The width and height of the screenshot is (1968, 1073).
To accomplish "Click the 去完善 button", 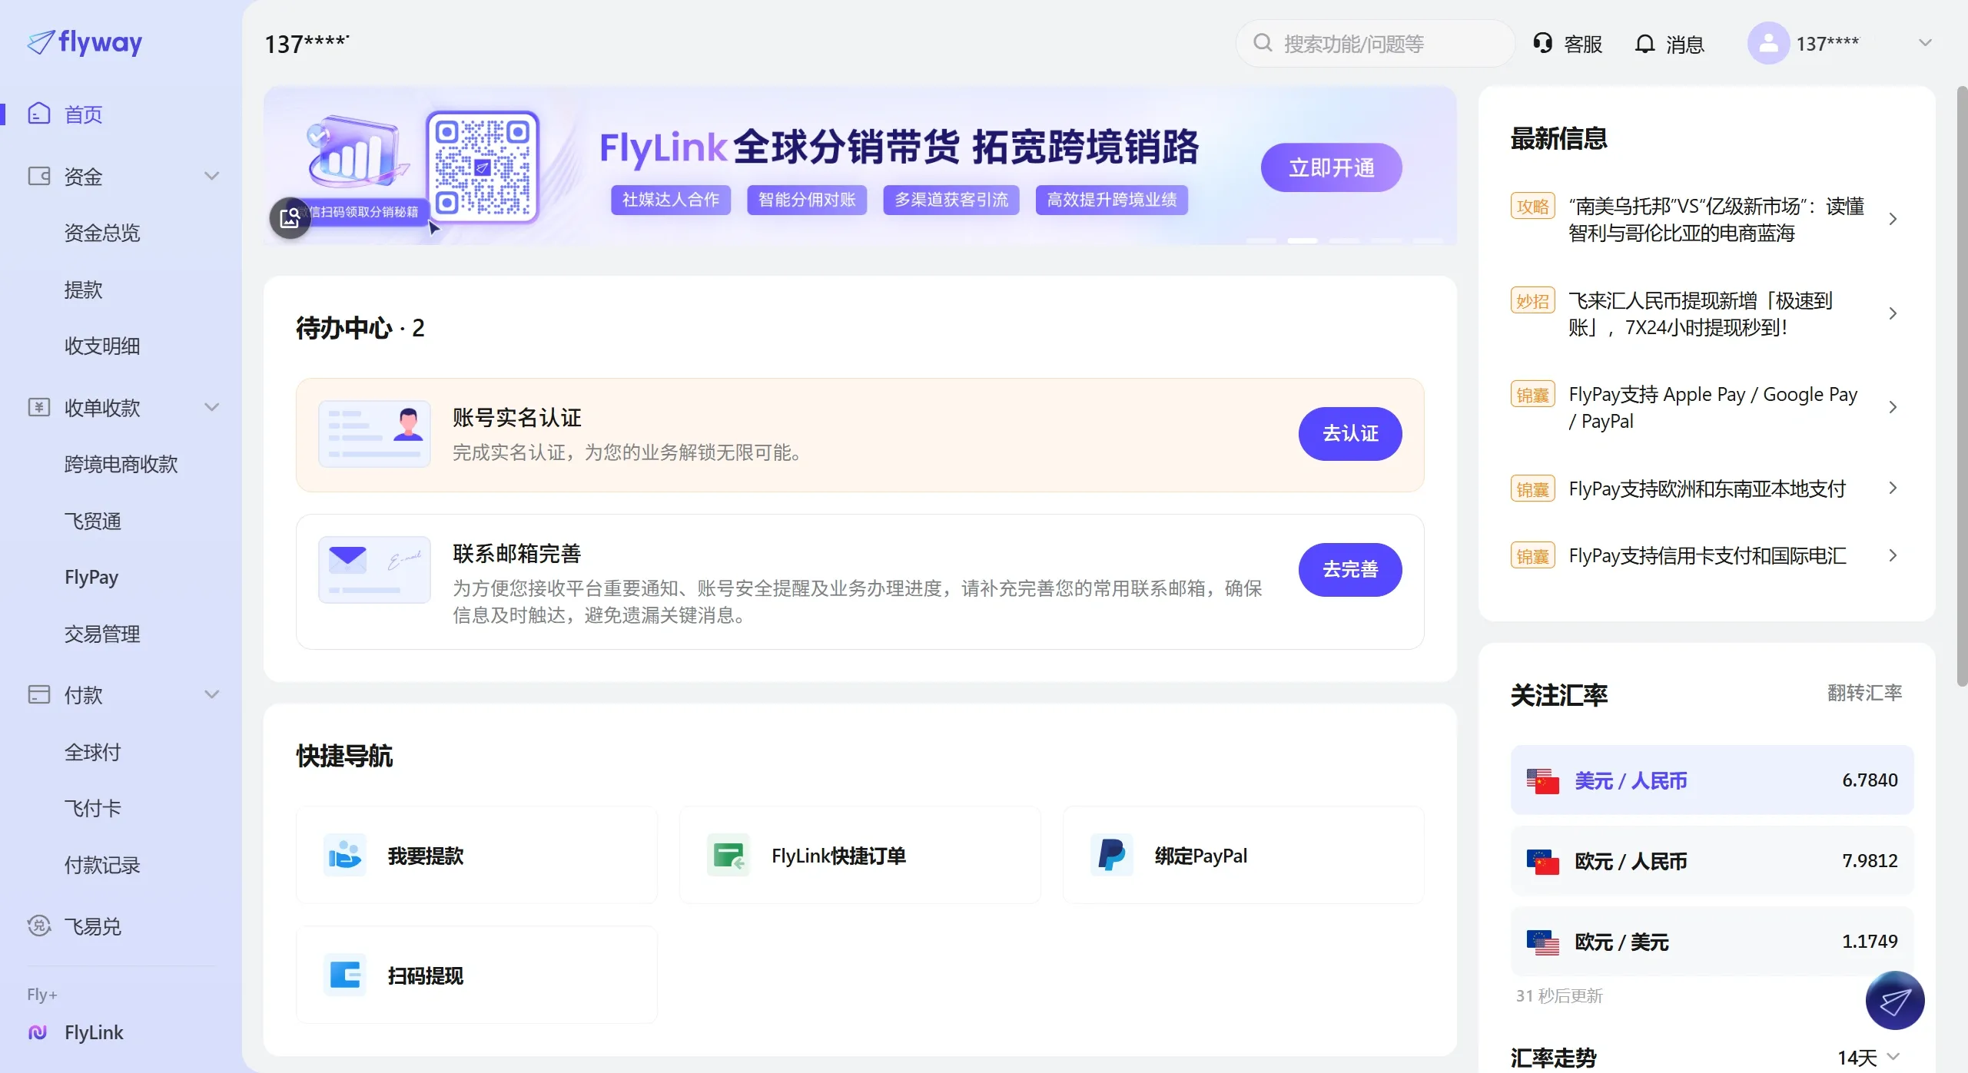I will tap(1350, 570).
